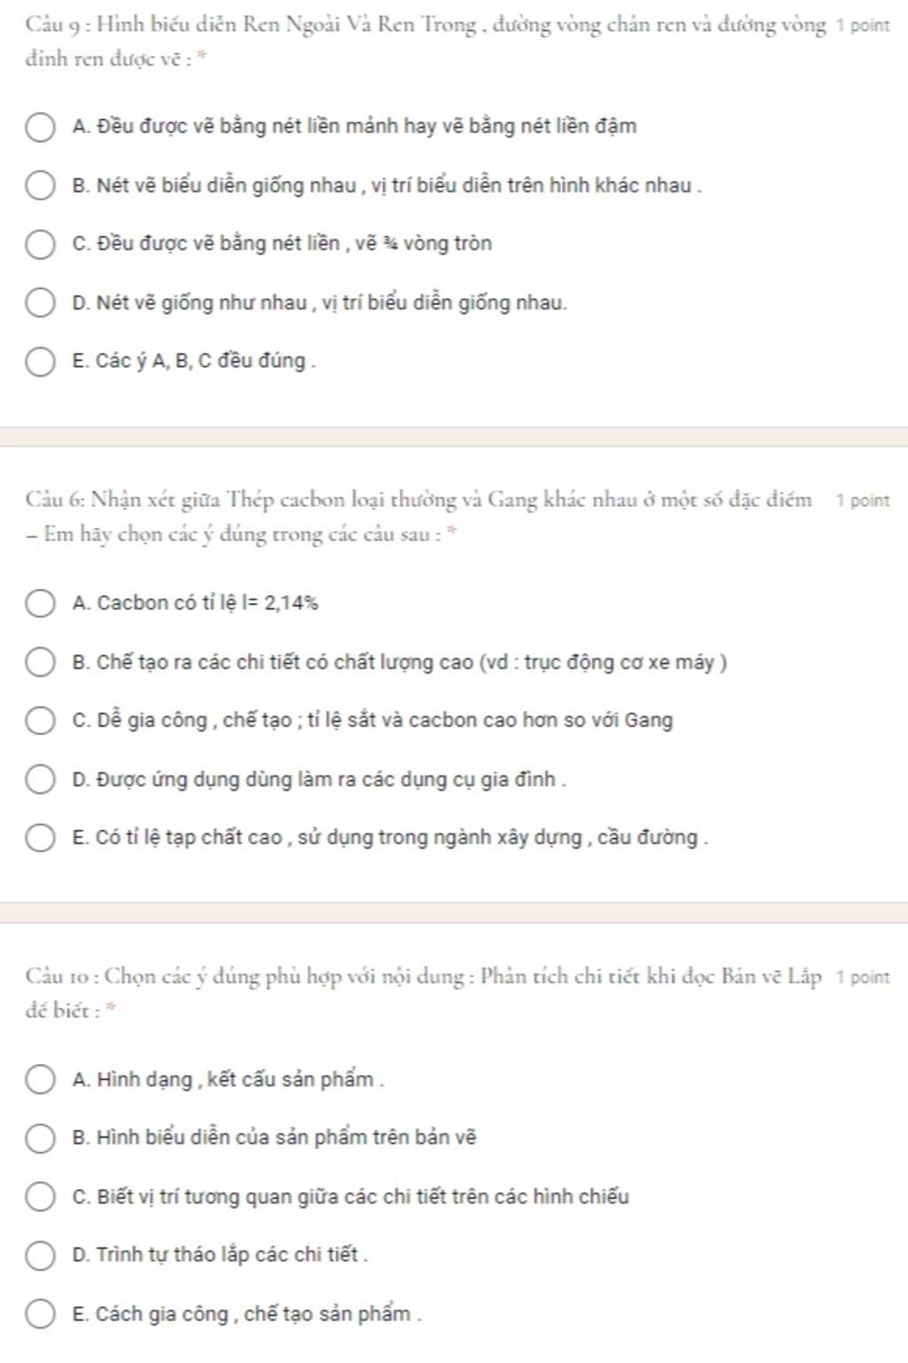Select 'Được ứng dụng dùng làm ra các dụng cụ gia đình'
This screenshot has width=908, height=1363.
pos(39,780)
